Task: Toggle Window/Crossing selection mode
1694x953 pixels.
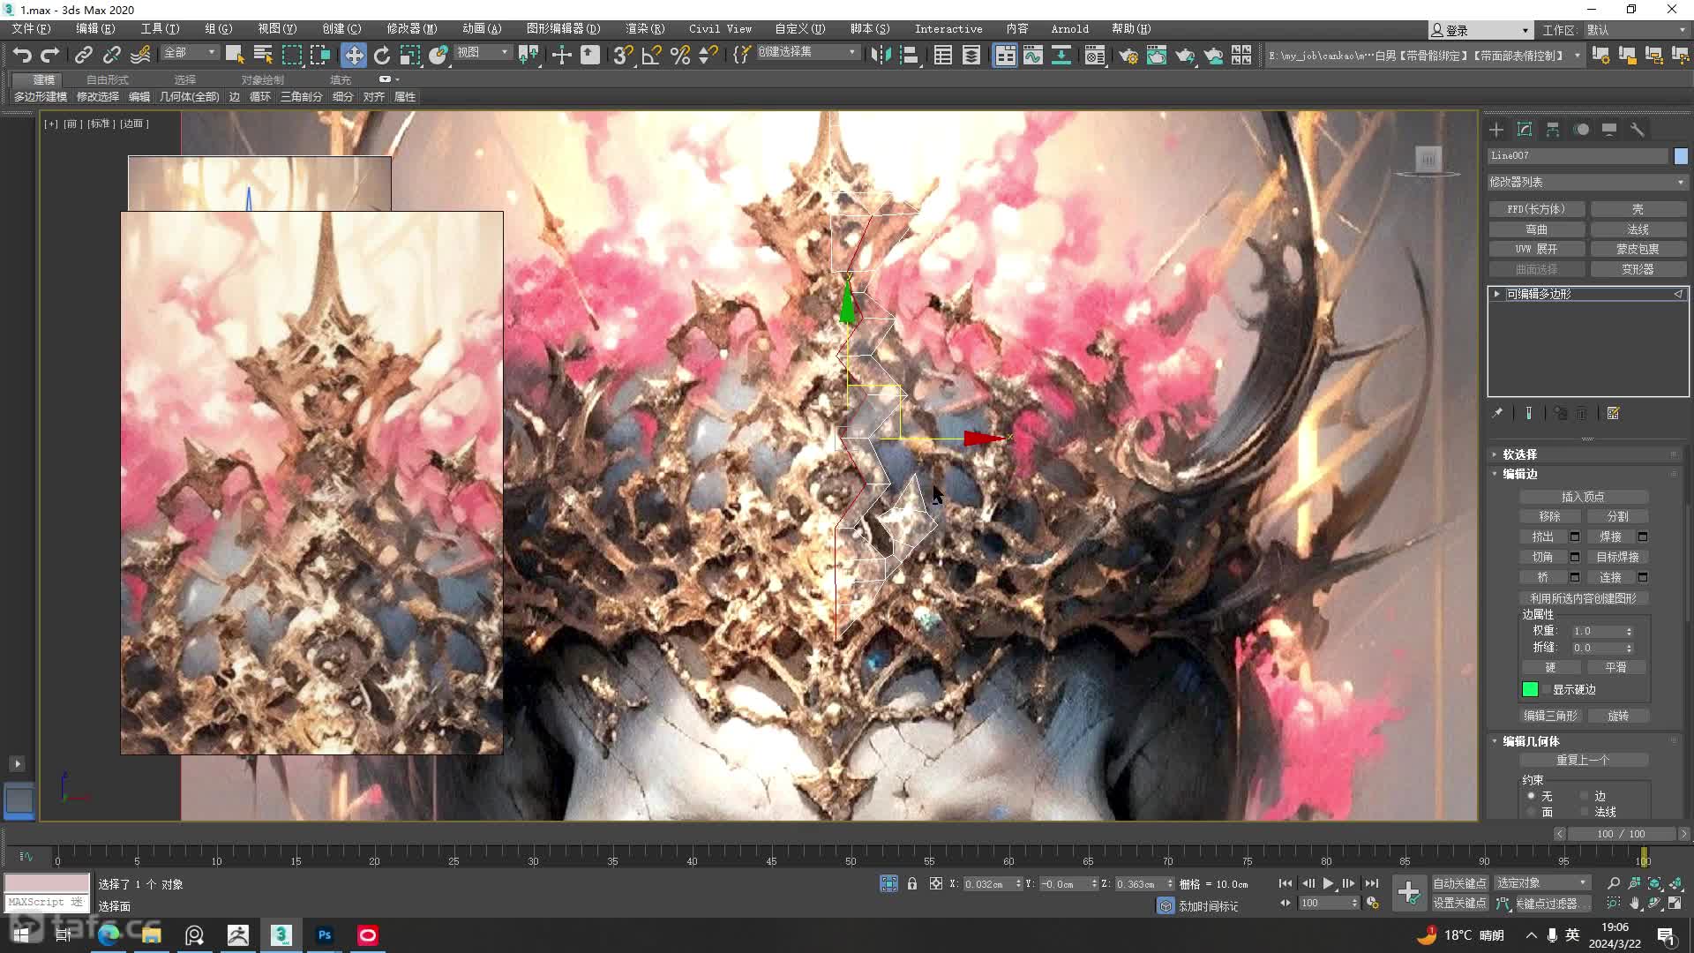Action: click(x=320, y=56)
